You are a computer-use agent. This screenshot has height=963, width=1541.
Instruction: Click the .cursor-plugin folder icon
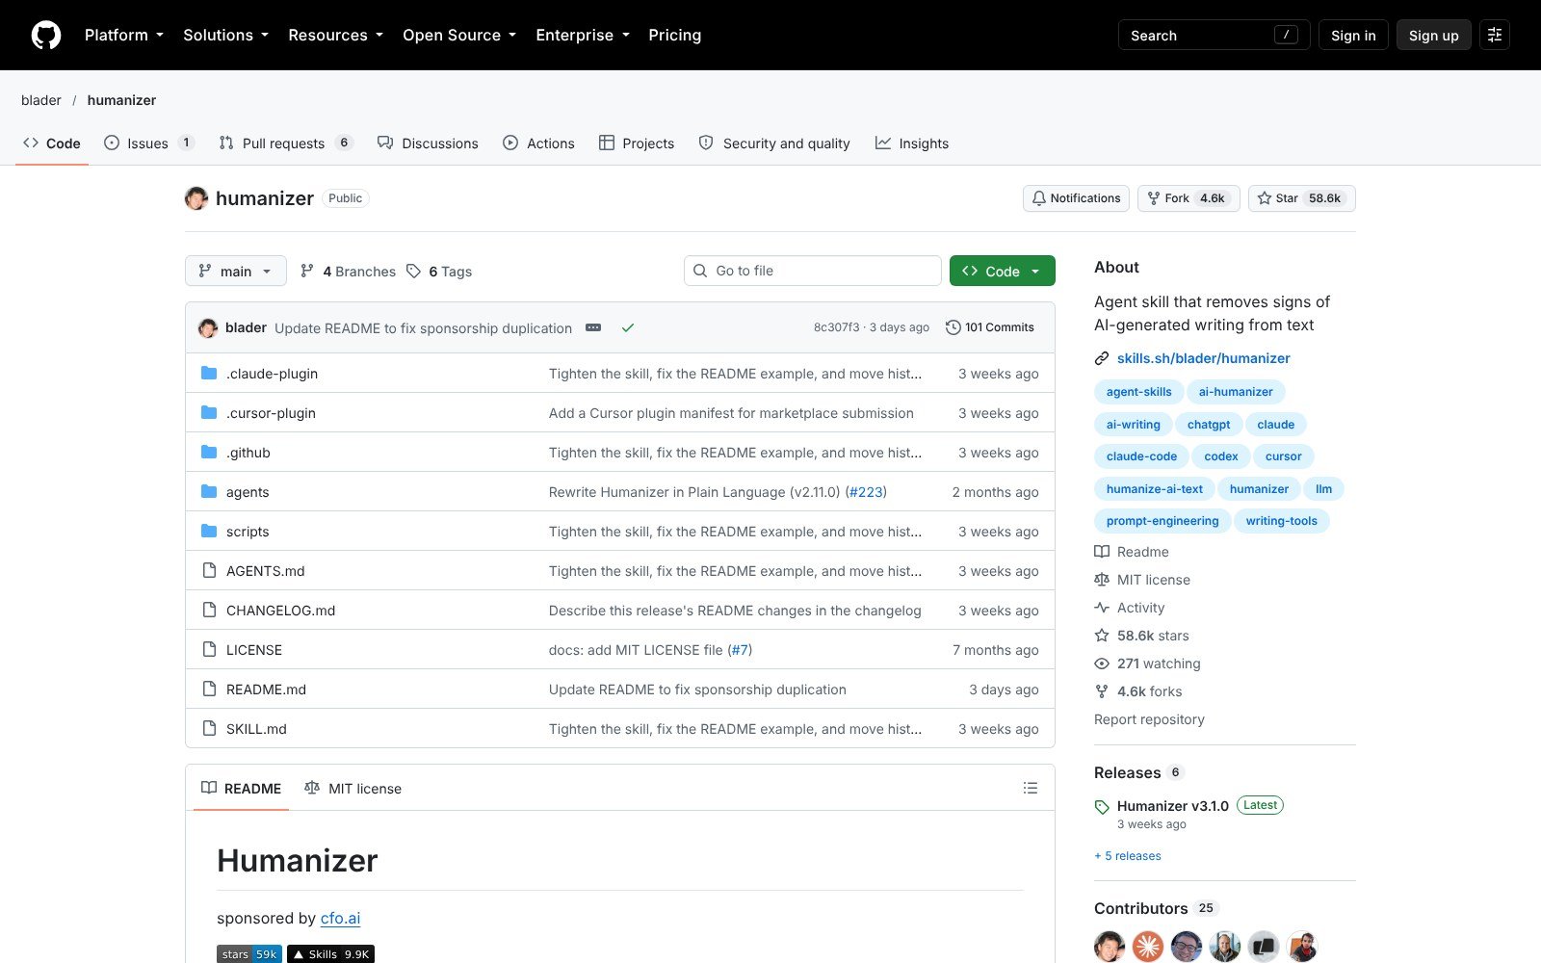pyautogui.click(x=209, y=412)
